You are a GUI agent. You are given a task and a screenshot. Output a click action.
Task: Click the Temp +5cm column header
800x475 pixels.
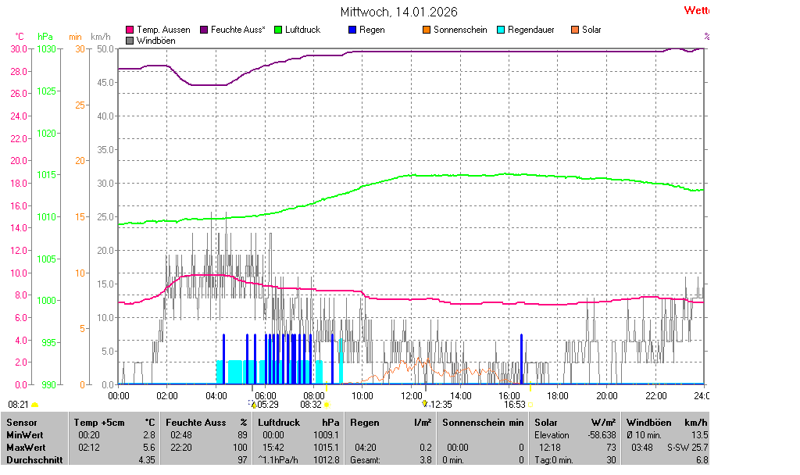point(113,423)
